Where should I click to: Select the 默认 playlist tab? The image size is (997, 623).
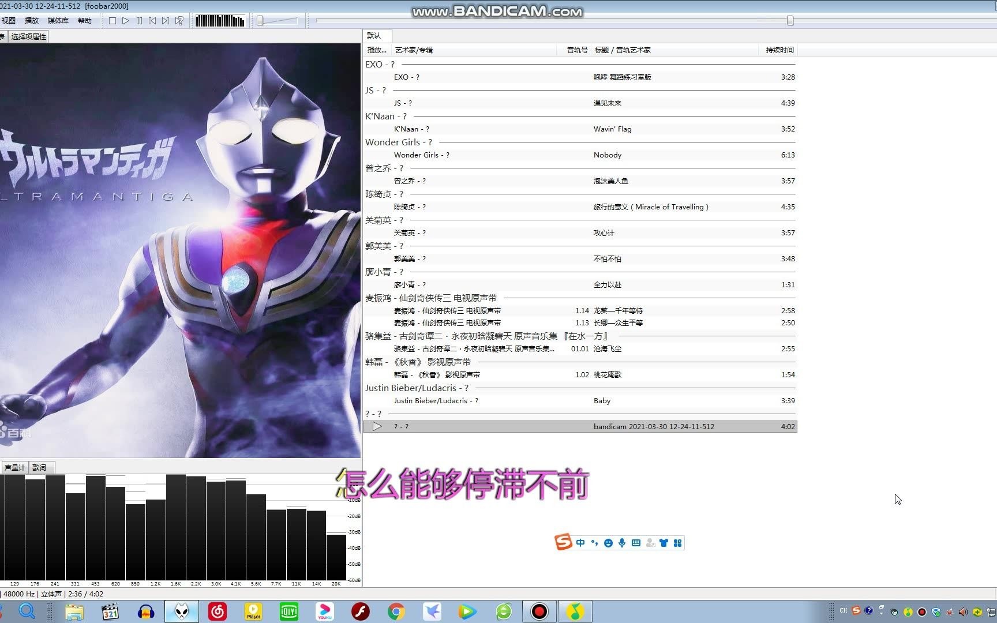[377, 35]
